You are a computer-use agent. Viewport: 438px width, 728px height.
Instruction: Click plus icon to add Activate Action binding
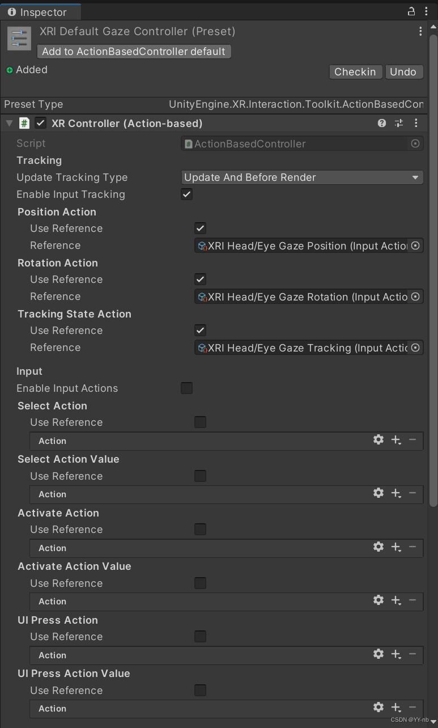tap(396, 547)
